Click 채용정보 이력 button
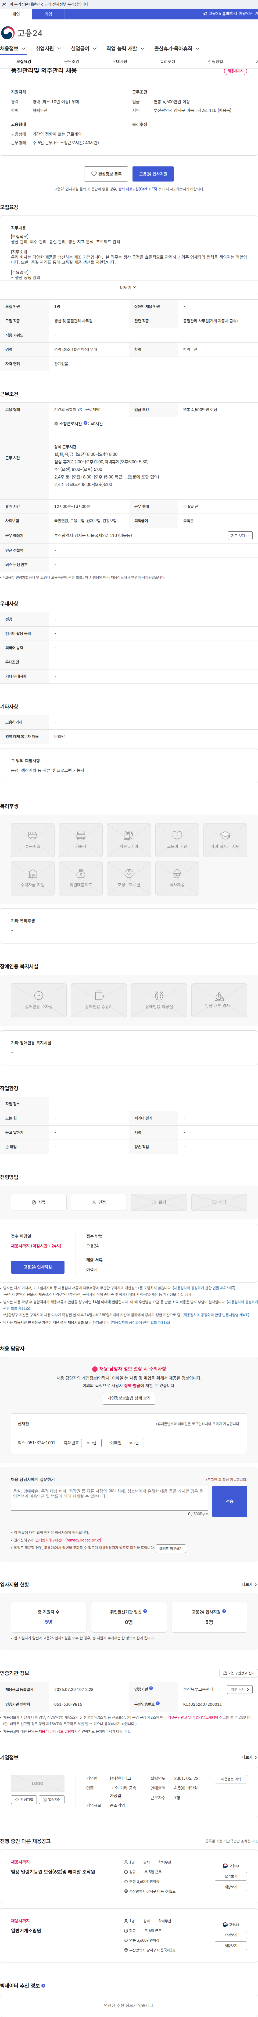 click(231, 1779)
